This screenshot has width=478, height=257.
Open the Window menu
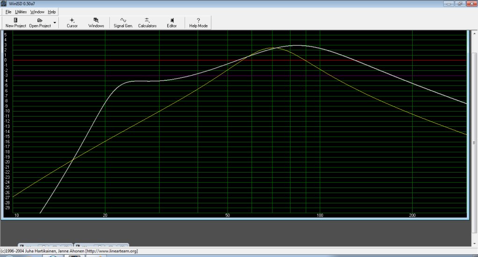pos(37,12)
